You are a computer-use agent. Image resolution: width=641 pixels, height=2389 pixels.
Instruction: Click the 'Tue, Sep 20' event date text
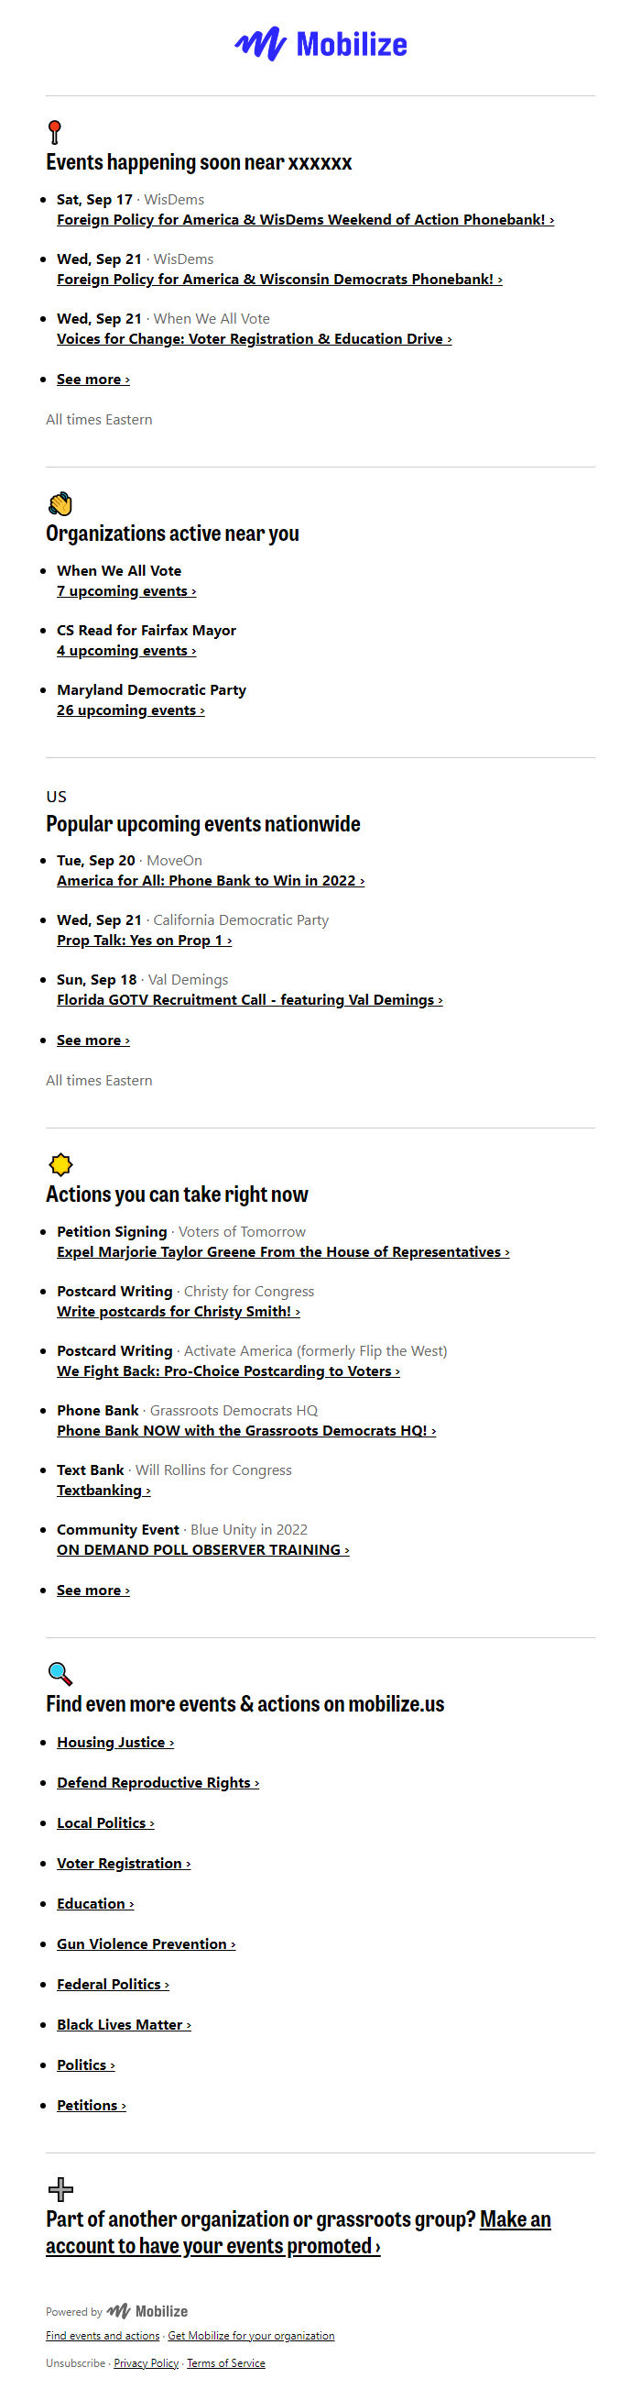pyautogui.click(x=95, y=860)
